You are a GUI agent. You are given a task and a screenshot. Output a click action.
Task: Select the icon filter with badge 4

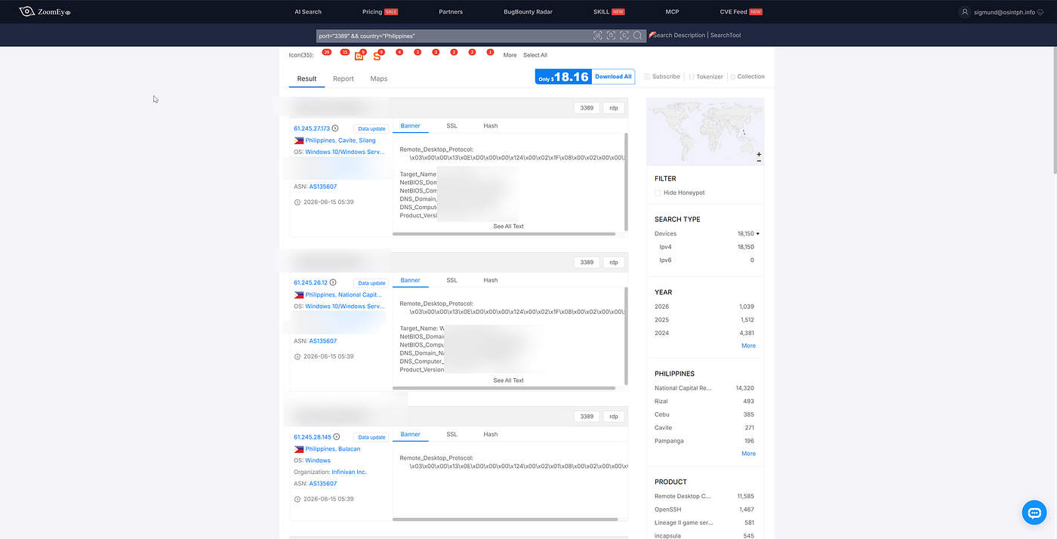coord(399,52)
